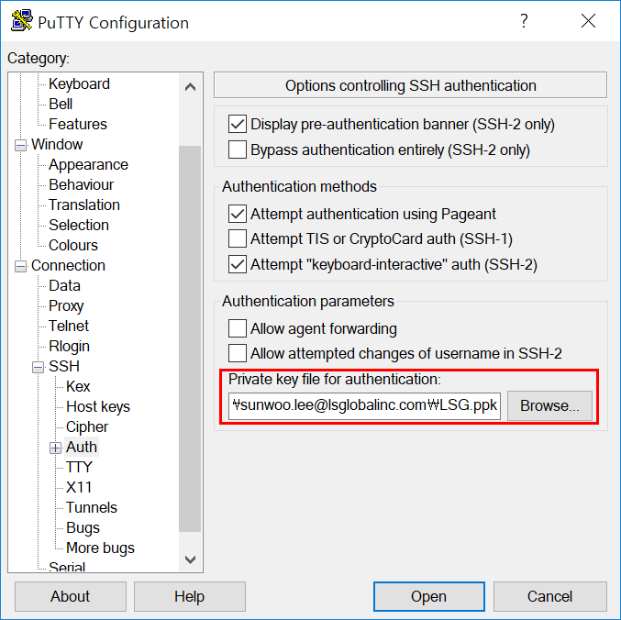Toggle Attempt authentication using Pageant
The height and width of the screenshot is (620, 621).
click(x=238, y=214)
